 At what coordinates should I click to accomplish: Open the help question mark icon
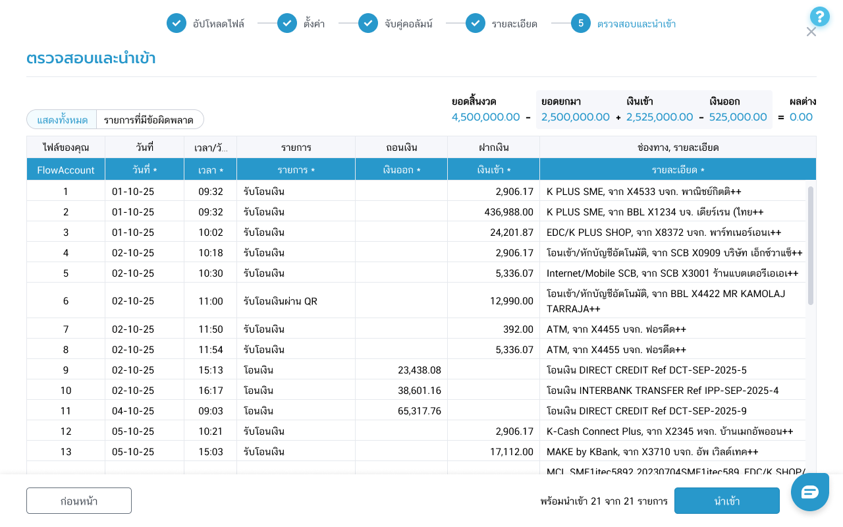coord(819,16)
